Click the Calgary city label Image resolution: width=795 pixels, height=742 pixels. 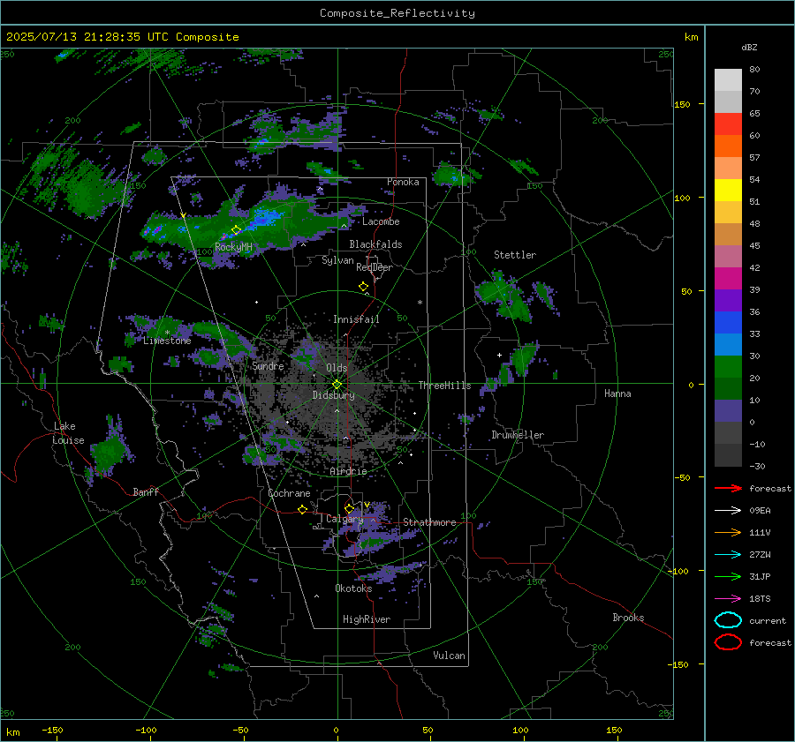(x=344, y=519)
